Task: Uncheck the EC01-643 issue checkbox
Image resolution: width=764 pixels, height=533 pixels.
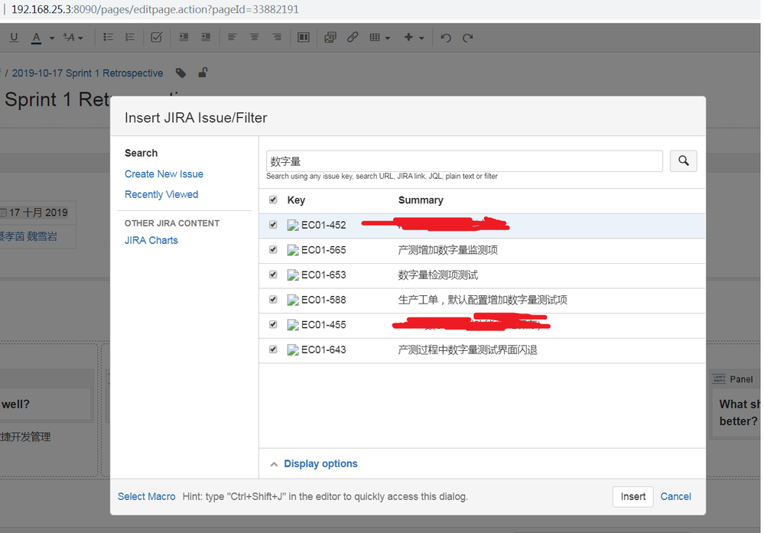Action: (x=273, y=349)
